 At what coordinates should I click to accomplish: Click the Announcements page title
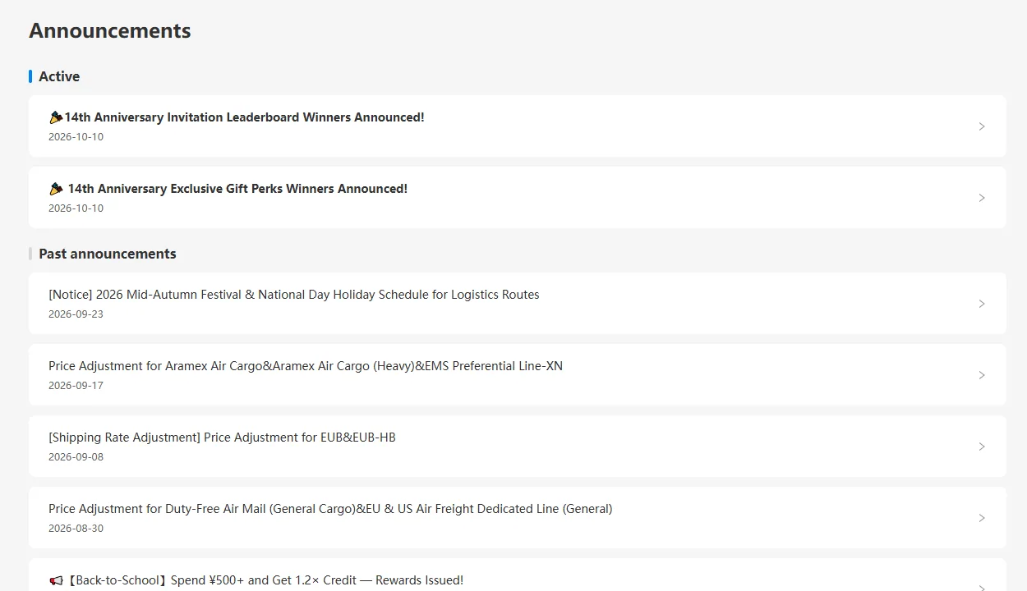point(110,31)
